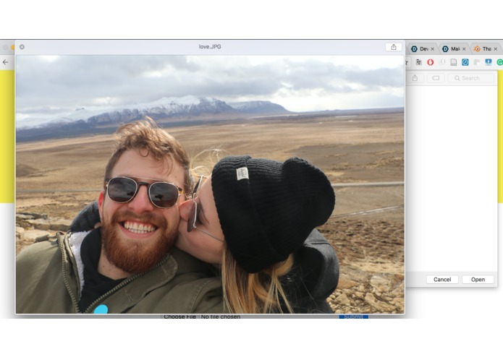Screen dimensions: 503x357
Task: Click the gray translate extension icon
Action: pyautogui.click(x=418, y=62)
